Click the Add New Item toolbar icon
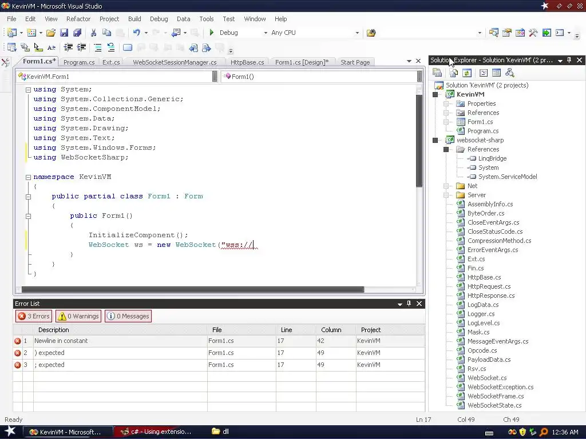This screenshot has height=439, width=586. click(x=31, y=33)
